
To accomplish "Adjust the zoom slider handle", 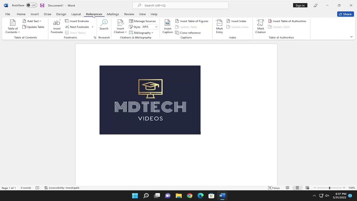I will [x=329, y=188].
